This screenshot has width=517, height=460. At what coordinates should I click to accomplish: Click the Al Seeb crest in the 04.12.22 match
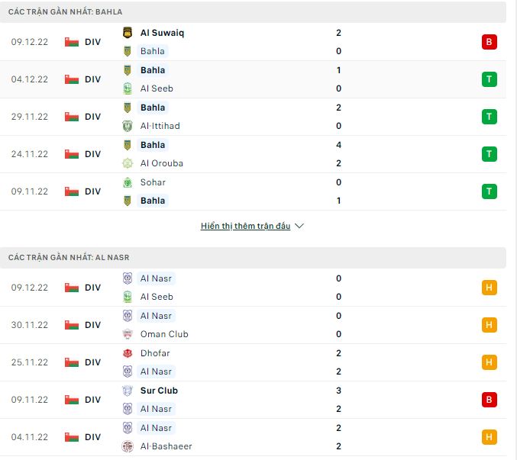[128, 88]
